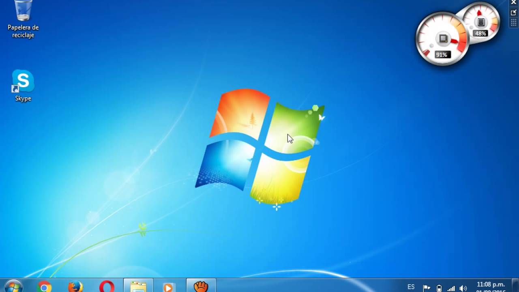The image size is (519, 292).
Task: Open Action Center flag icon in tray
Action: tap(427, 288)
